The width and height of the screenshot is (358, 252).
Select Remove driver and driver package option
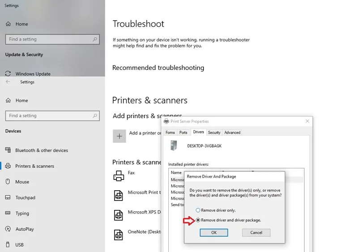[198, 220]
